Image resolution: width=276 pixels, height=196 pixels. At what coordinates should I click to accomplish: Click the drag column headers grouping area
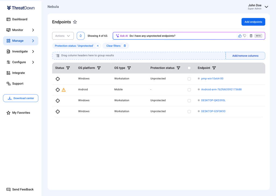[x=139, y=56]
